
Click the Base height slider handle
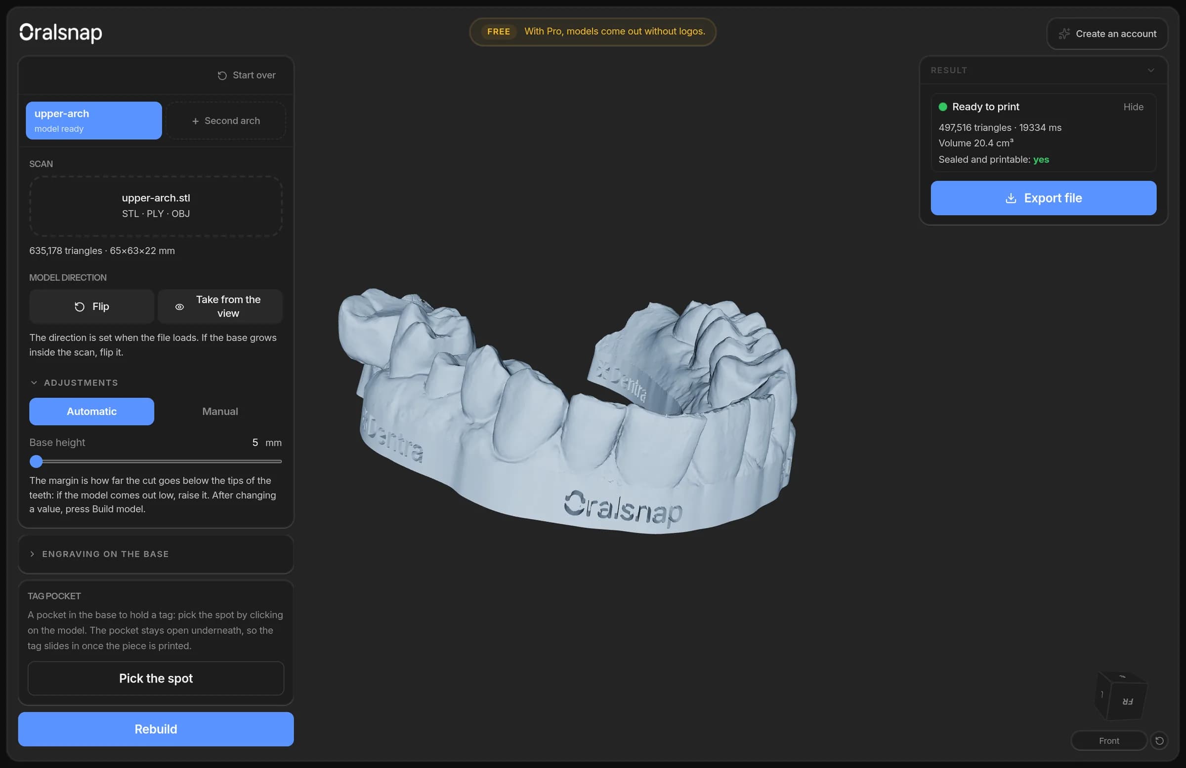coord(36,462)
